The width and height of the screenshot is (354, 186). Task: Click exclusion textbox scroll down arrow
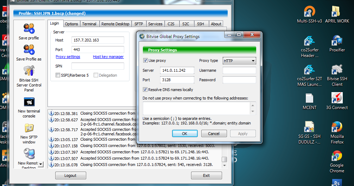tap(253, 111)
